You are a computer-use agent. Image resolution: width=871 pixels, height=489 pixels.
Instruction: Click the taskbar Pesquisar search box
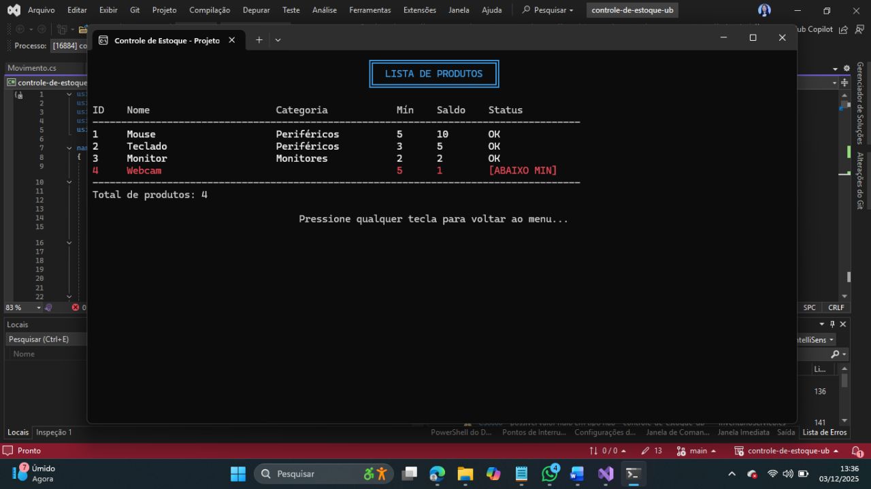[x=324, y=473]
